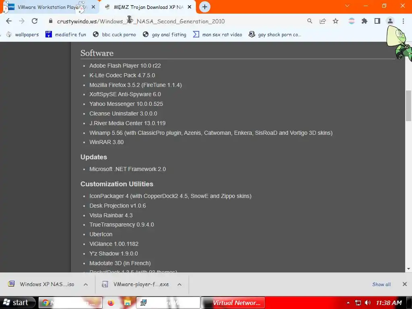
Task: Open the Chrome profile avatar
Action: pyautogui.click(x=390, y=21)
